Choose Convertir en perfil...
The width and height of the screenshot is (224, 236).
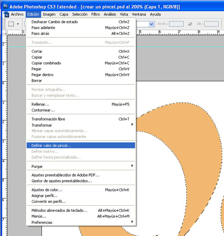click(x=81, y=202)
